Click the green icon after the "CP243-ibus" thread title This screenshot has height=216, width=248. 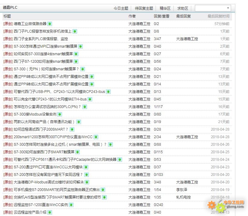click(x=108, y=92)
